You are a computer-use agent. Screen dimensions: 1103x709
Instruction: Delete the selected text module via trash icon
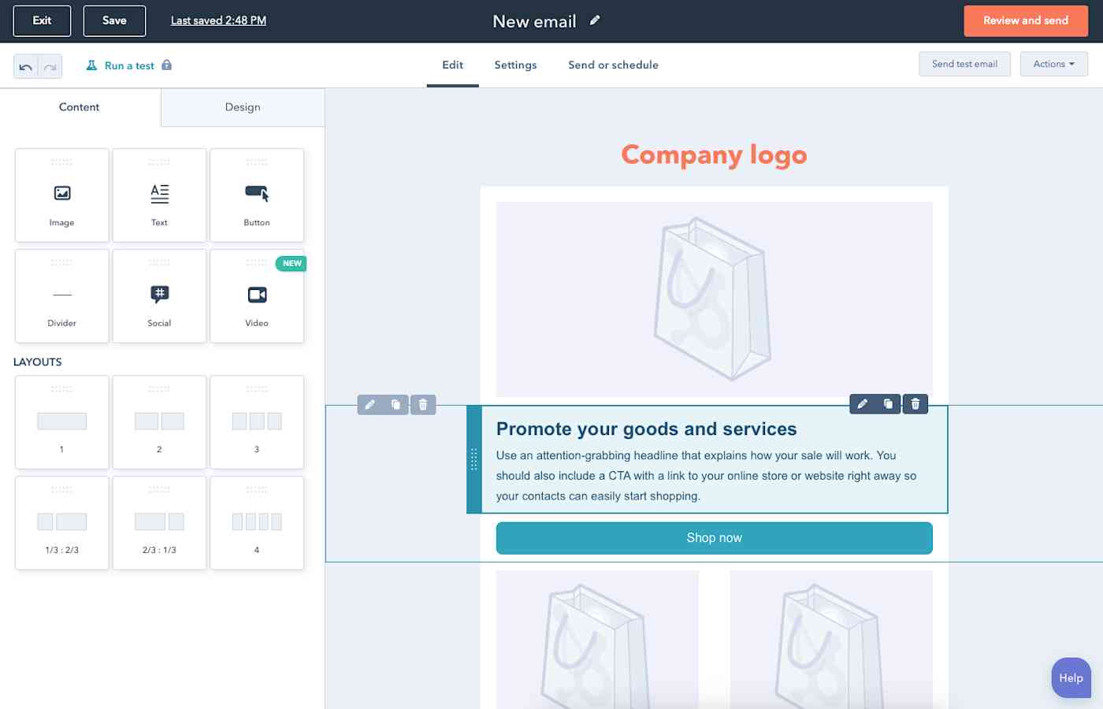tap(915, 404)
